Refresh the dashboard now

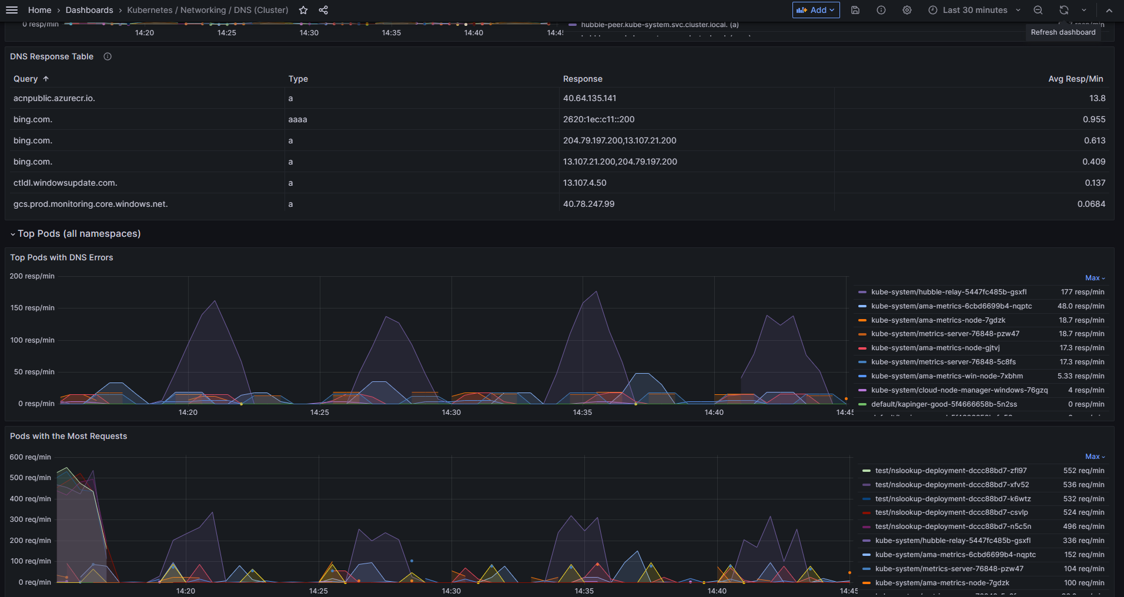click(1064, 10)
